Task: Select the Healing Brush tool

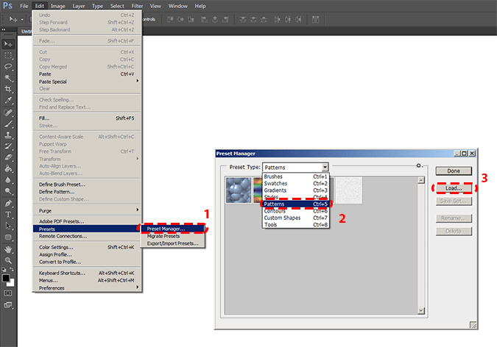Action: click(8, 112)
